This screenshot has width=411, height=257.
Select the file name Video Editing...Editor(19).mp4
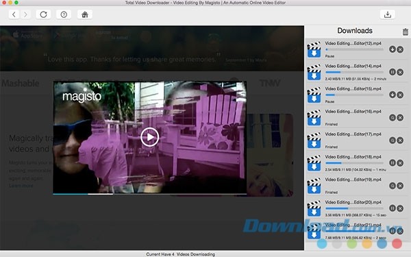(x=353, y=180)
